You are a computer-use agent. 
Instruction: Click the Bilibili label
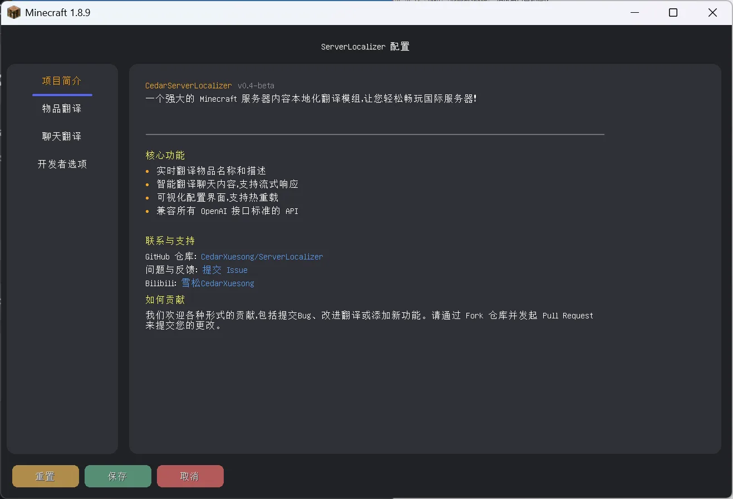pyautogui.click(x=161, y=283)
